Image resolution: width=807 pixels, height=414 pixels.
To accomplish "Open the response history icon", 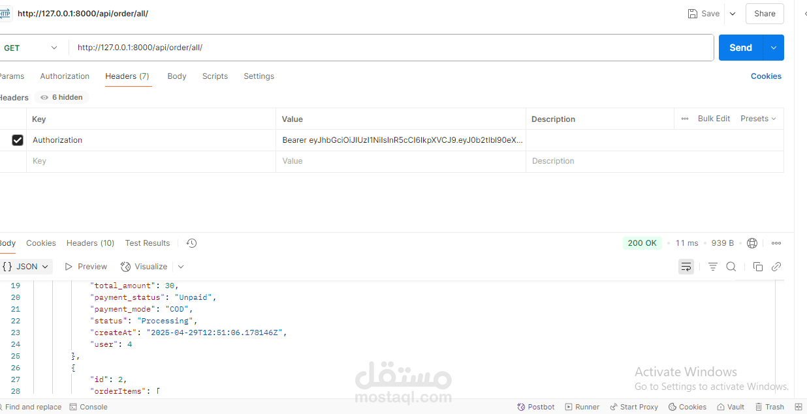I will point(191,243).
